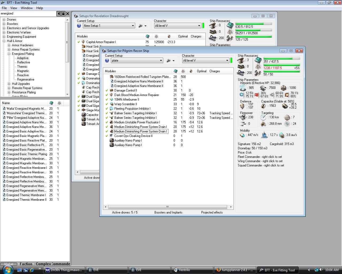Image resolution: width=342 pixels, height=274 pixels.
Task: Click the blue help icon beside the plate setup
Action: (107, 60)
